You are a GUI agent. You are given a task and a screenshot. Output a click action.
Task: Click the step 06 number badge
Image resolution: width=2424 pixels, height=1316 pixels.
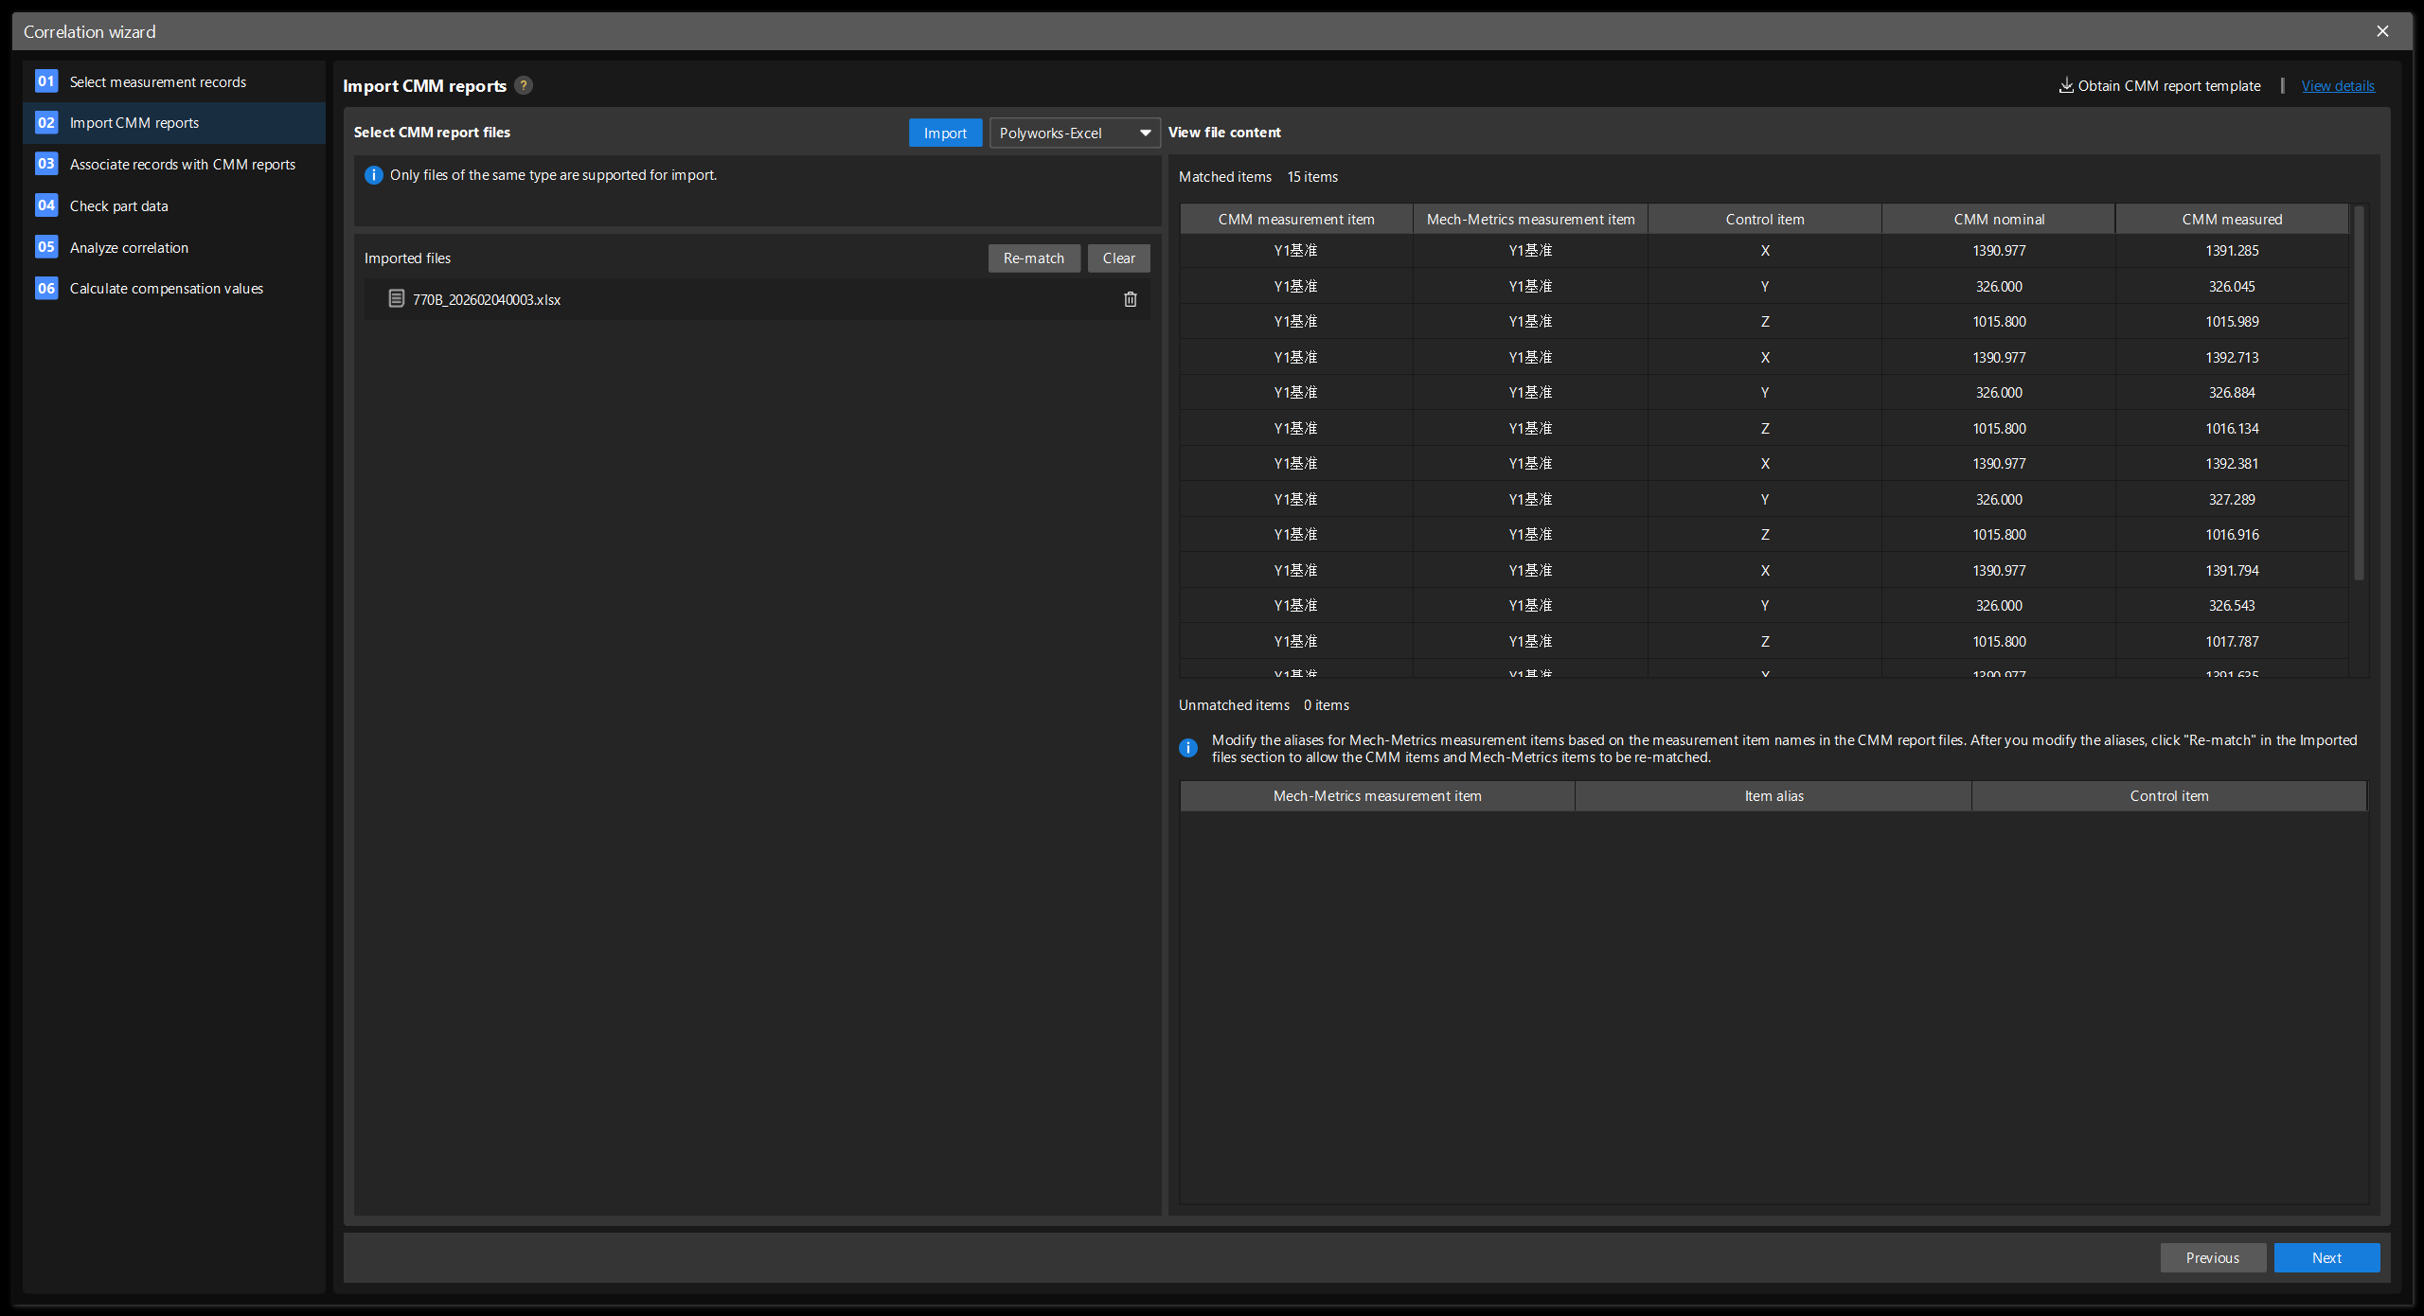[45, 288]
